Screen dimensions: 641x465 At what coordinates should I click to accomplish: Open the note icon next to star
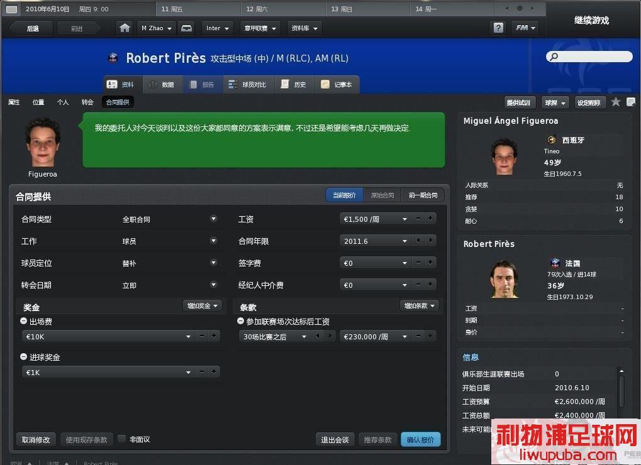pyautogui.click(x=631, y=102)
